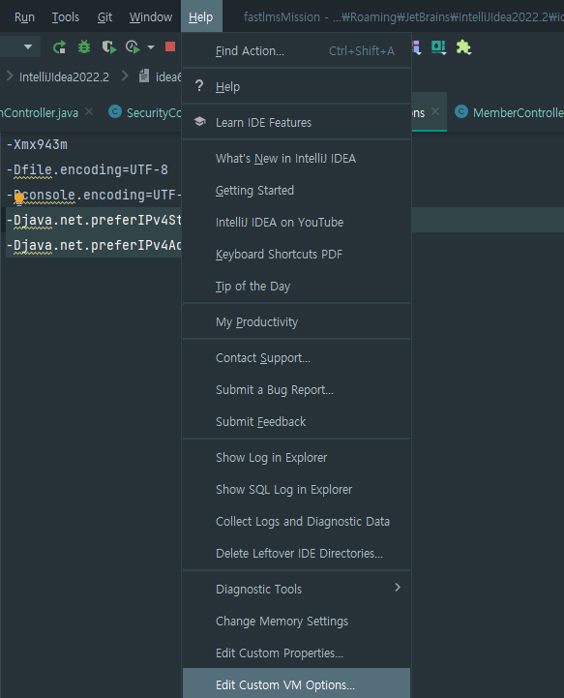Open My Productivity

tap(296, 321)
